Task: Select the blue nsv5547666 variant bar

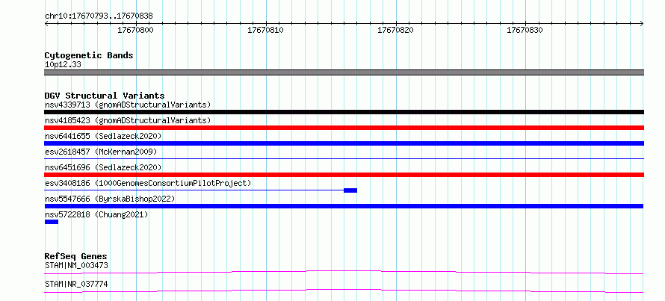Action: tap(344, 206)
